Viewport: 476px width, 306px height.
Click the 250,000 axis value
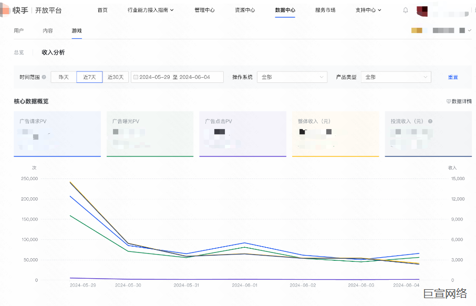29,178
